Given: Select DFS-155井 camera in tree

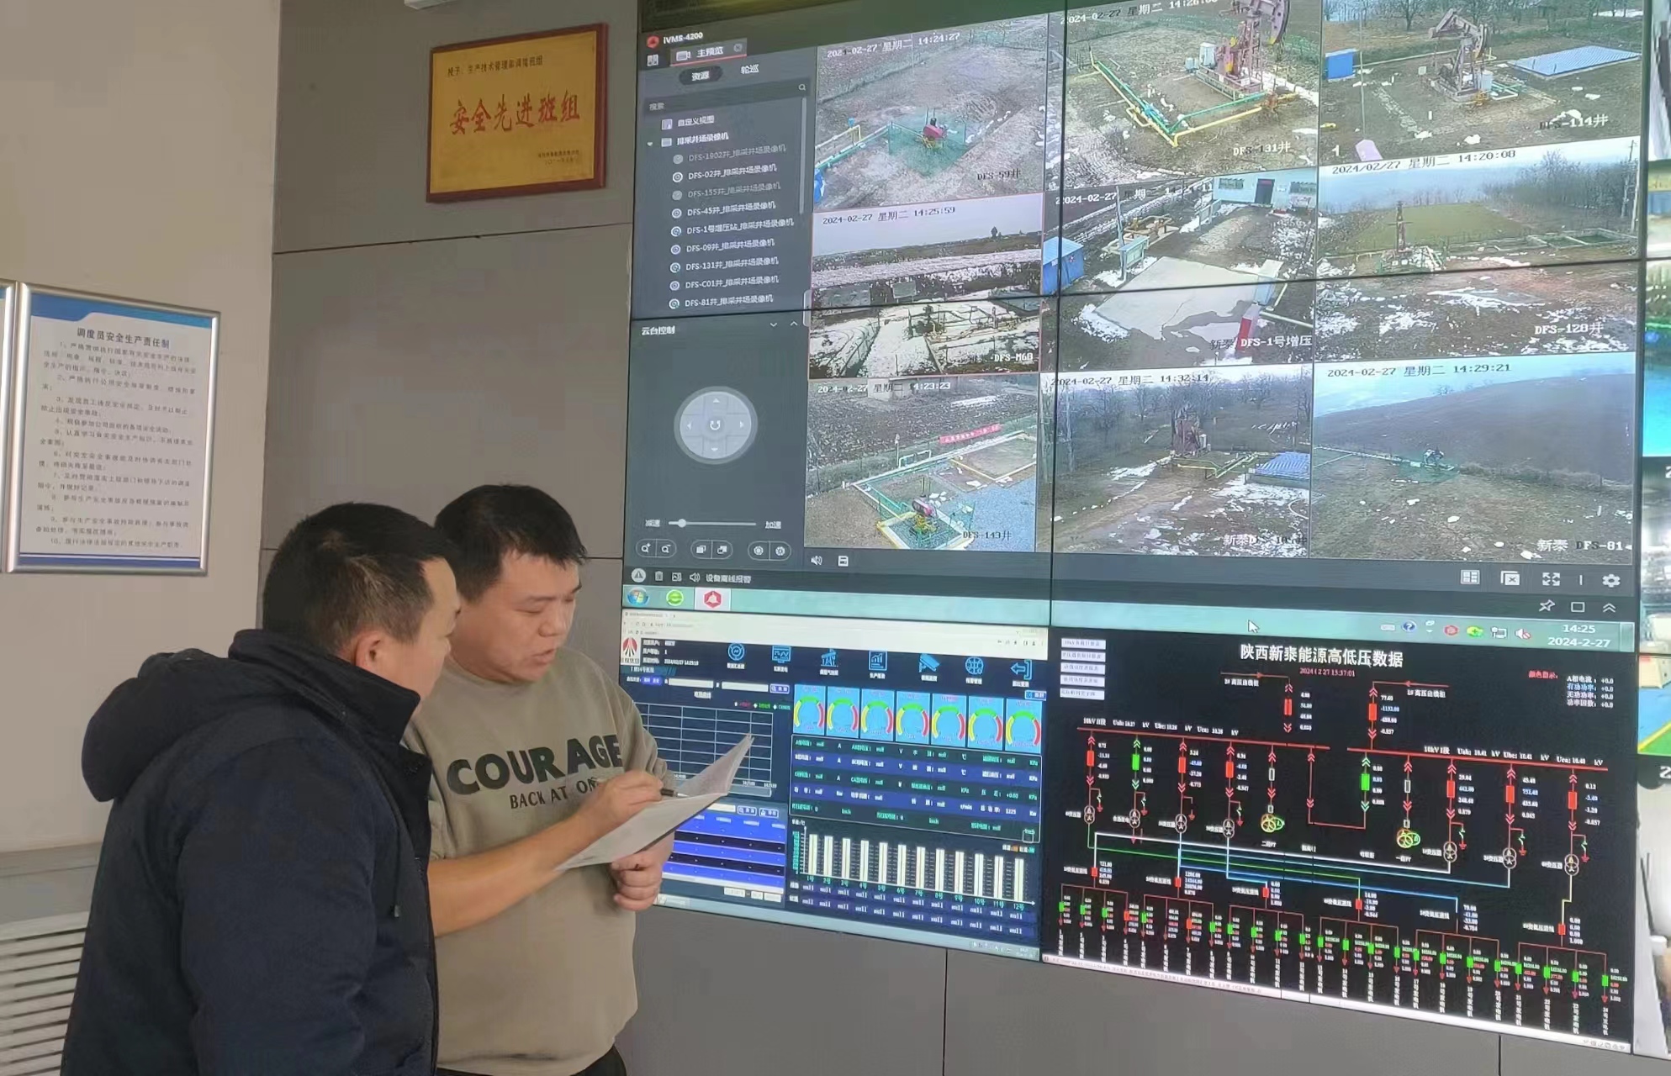Looking at the screenshot, I should [x=726, y=191].
